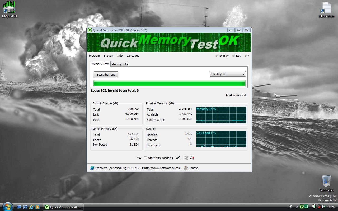
Task: Click the zoom in magnifier icon with red plus
Action: [x=192, y=158]
